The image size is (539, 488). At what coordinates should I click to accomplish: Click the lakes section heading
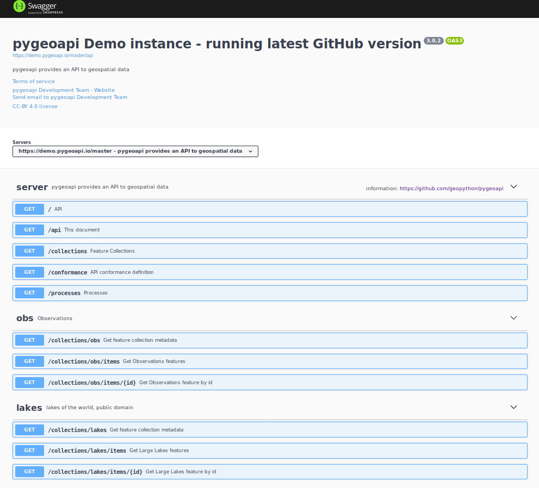29,408
